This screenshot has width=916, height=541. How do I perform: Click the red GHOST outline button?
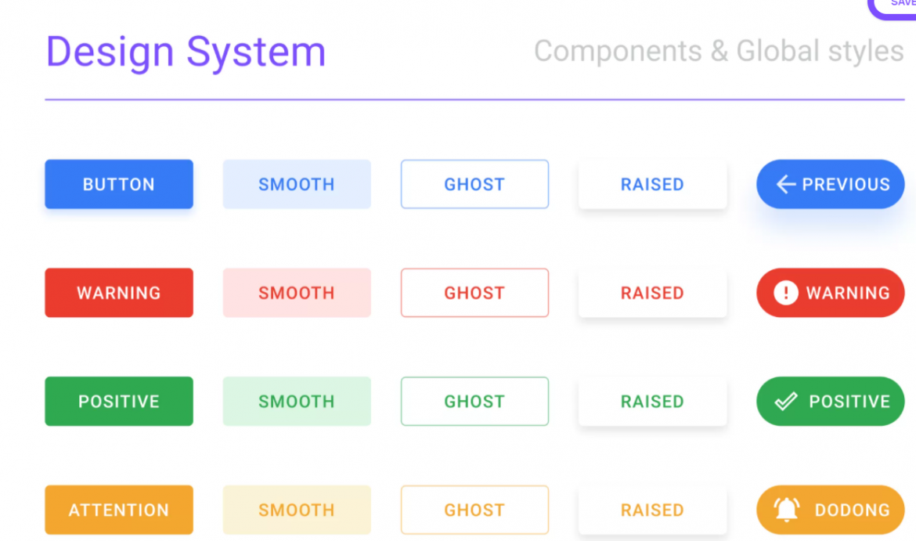474,292
